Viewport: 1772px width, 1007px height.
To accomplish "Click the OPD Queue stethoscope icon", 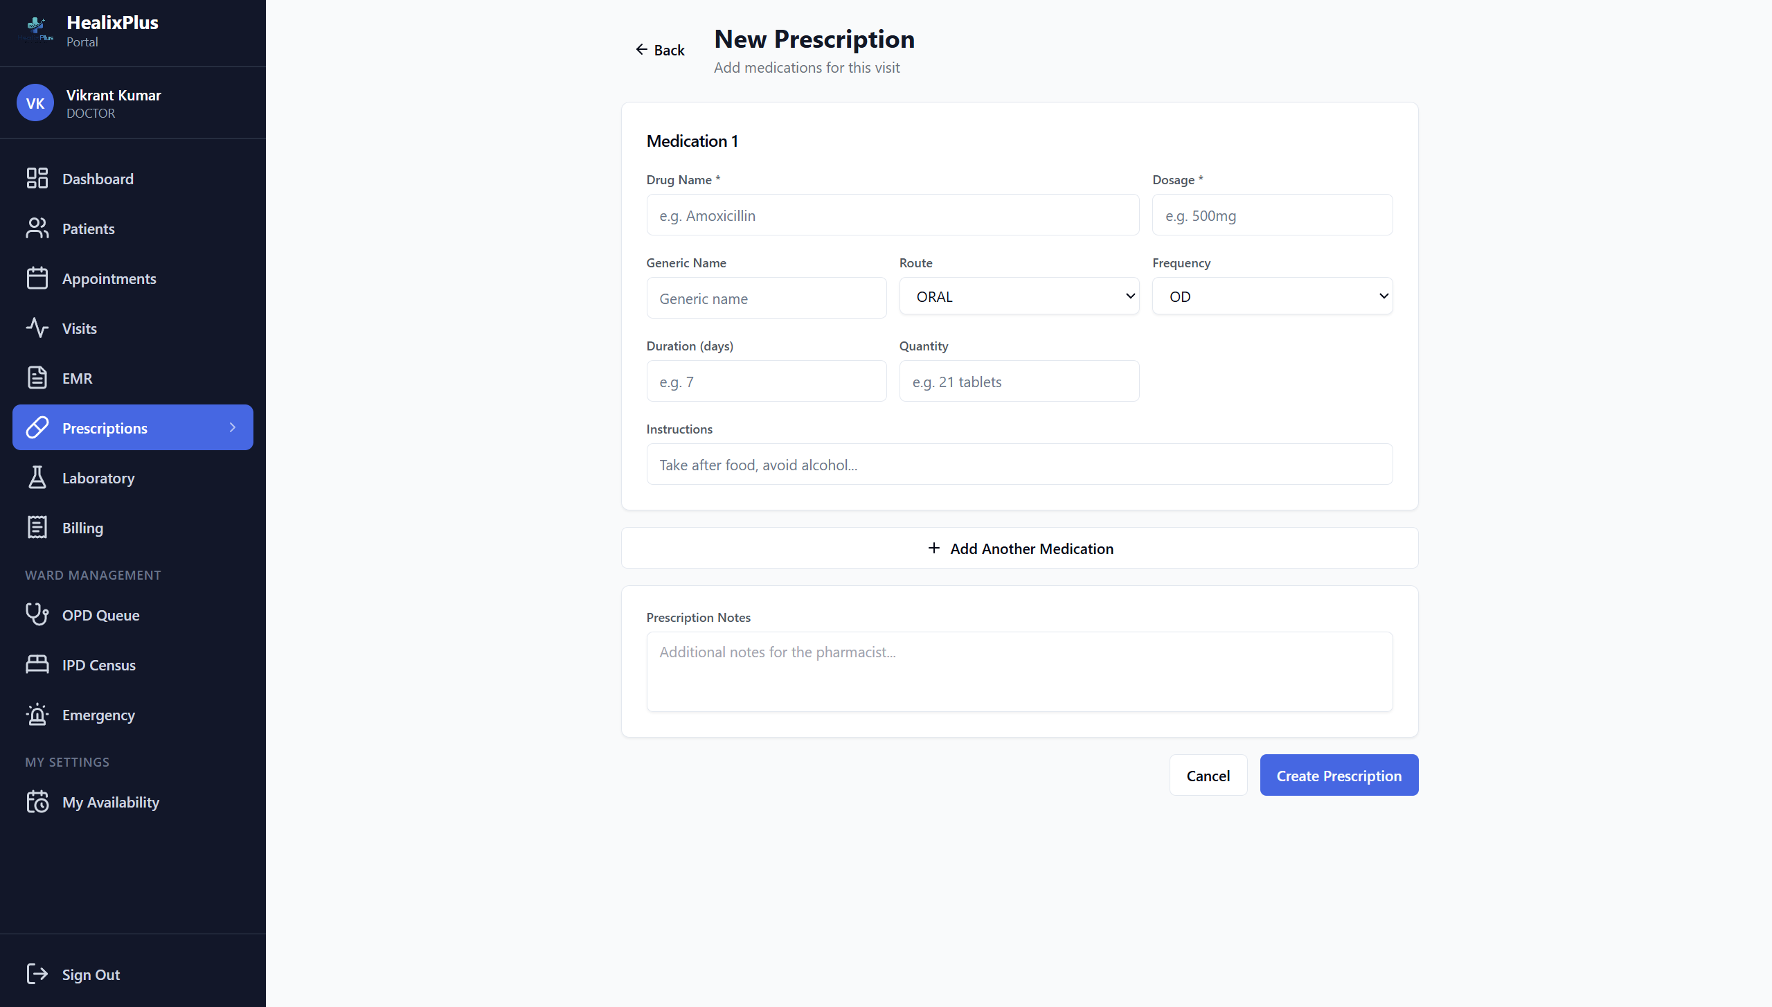I will (x=37, y=614).
